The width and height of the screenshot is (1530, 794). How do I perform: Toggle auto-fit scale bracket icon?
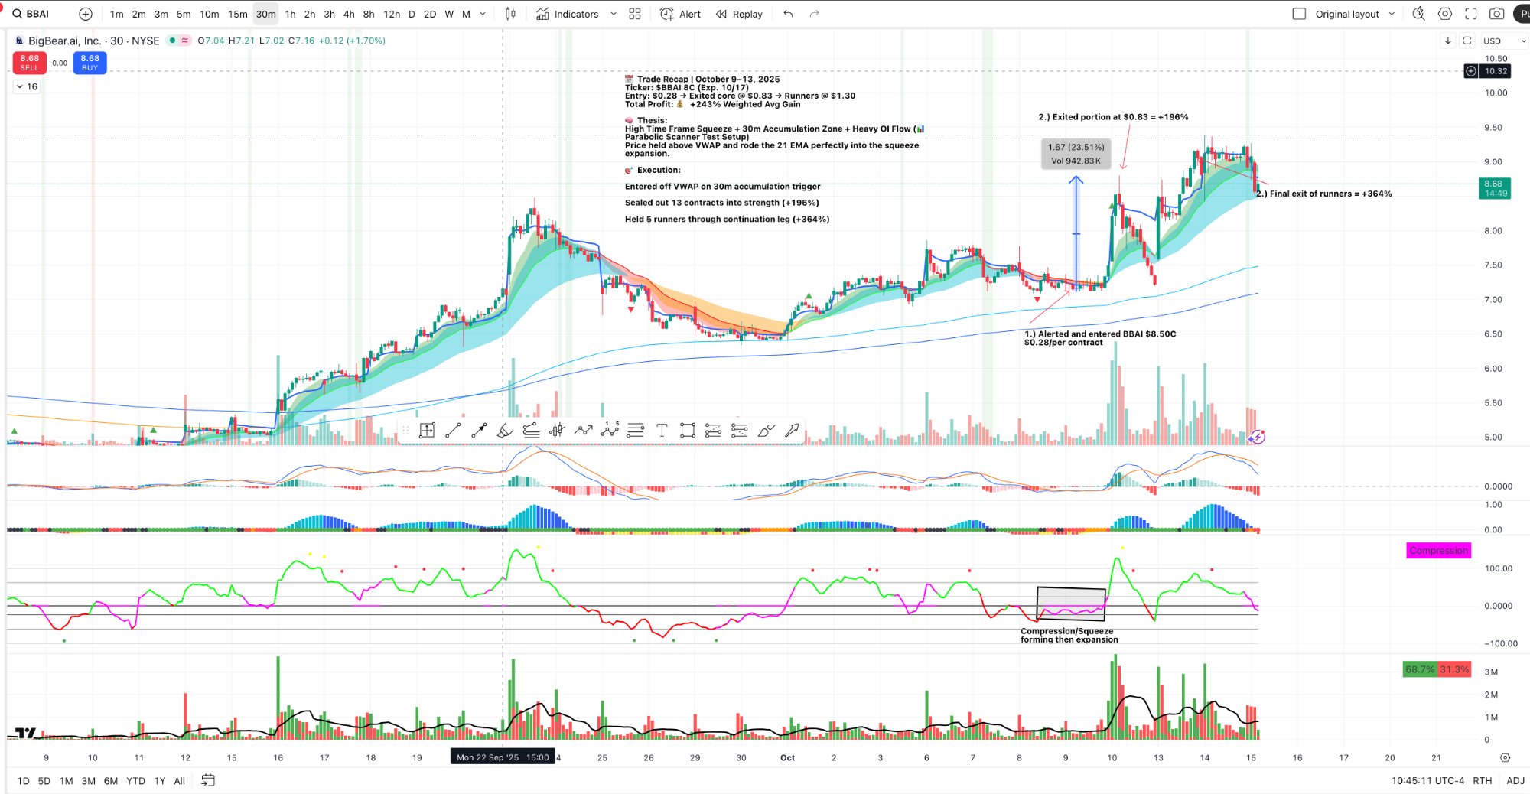(1467, 41)
